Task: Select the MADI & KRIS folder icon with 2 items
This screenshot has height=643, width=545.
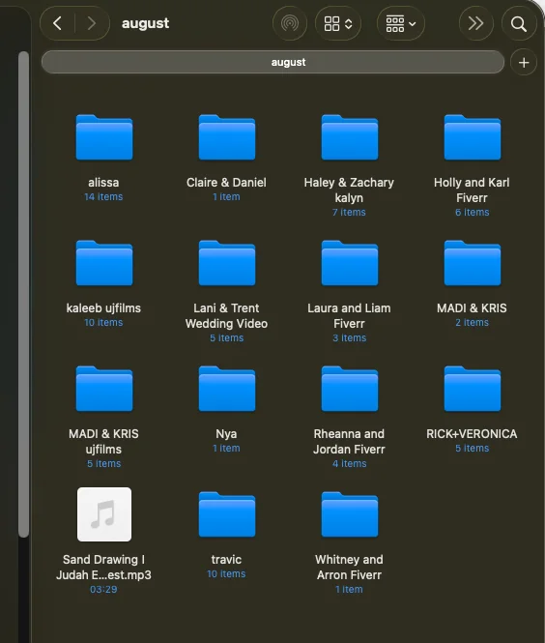Action: click(473, 263)
